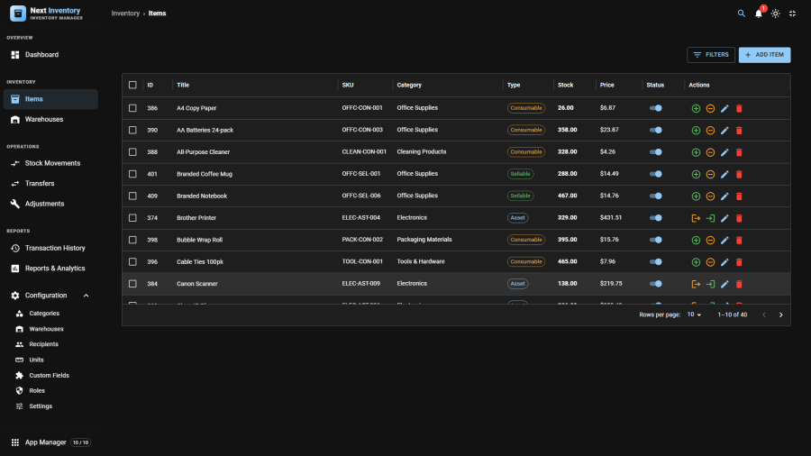The width and height of the screenshot is (811, 456).
Task: Delete the Brother Printer item
Action: tap(739, 218)
